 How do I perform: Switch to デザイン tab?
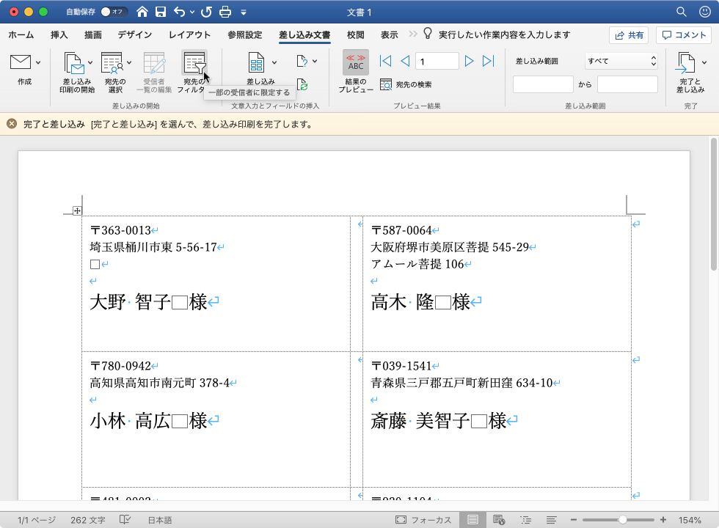pos(135,35)
